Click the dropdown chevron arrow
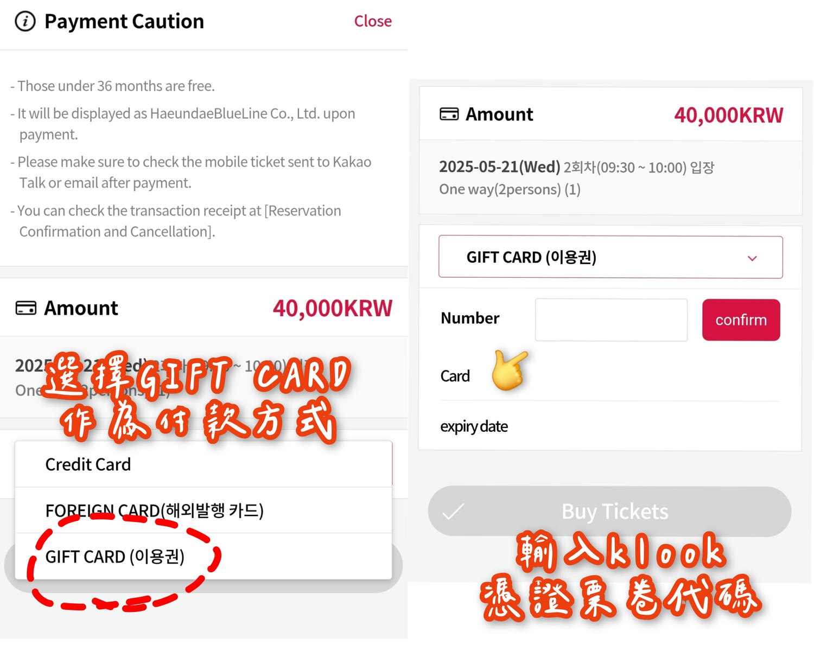Screen dimensions: 814x651 click(x=752, y=258)
